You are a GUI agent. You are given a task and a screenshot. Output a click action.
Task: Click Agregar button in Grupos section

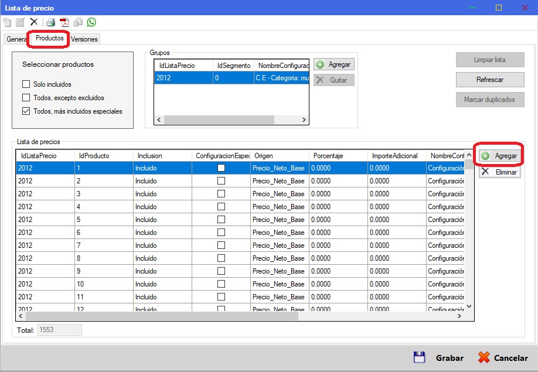pos(334,64)
